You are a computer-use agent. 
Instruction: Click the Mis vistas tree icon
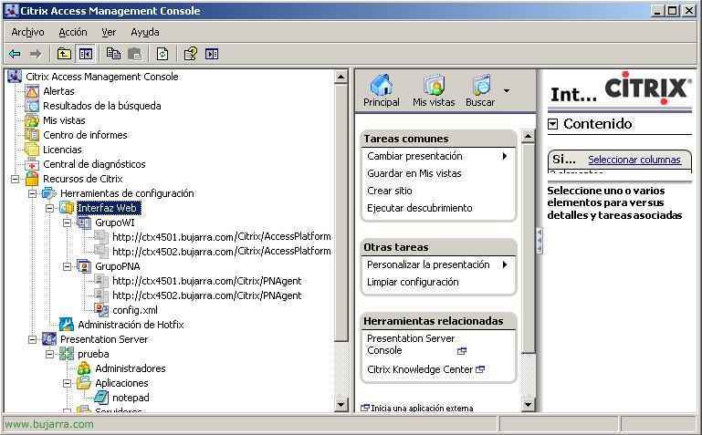click(32, 120)
